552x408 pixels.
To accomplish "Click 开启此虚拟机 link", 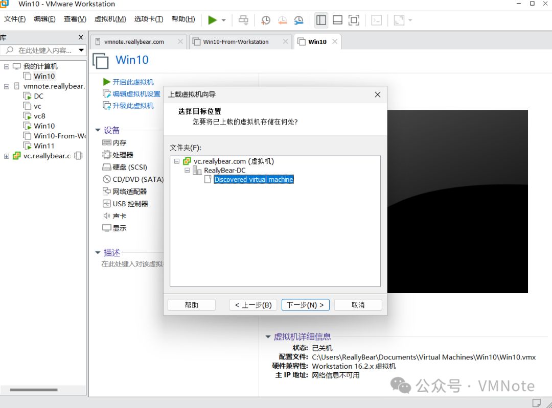I will 133,82.
